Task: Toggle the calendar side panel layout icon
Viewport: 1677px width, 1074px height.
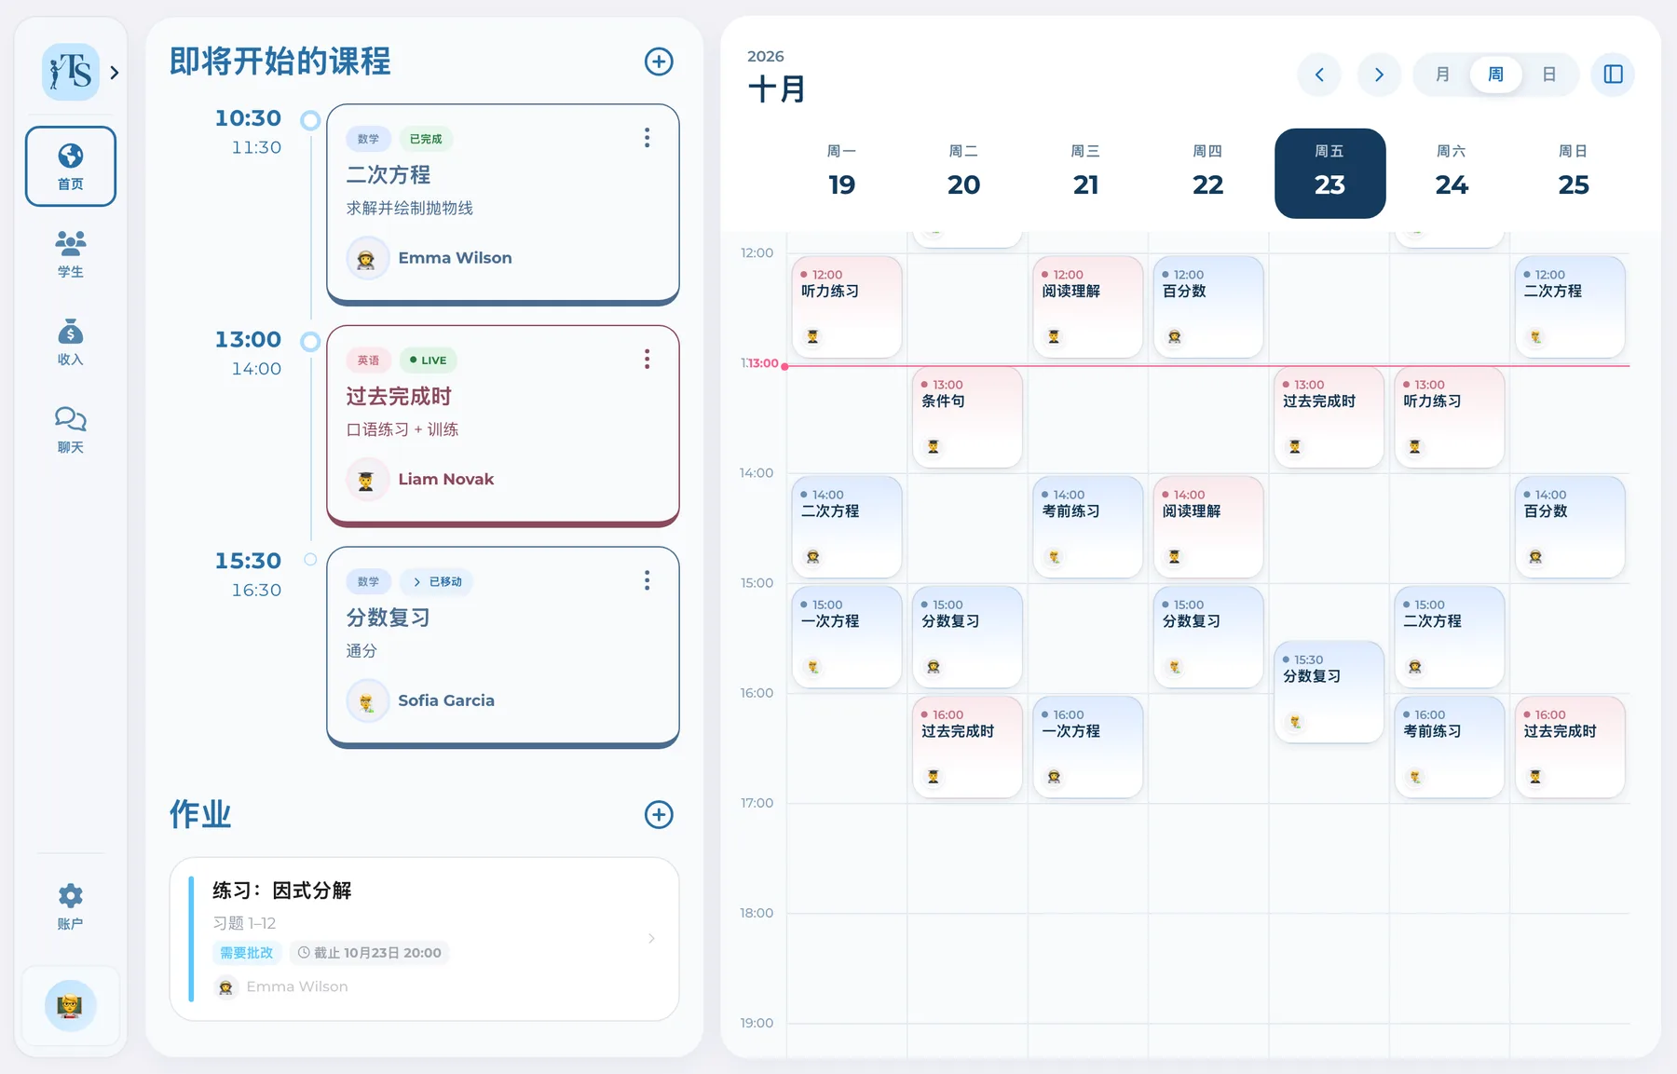Action: pyautogui.click(x=1613, y=75)
